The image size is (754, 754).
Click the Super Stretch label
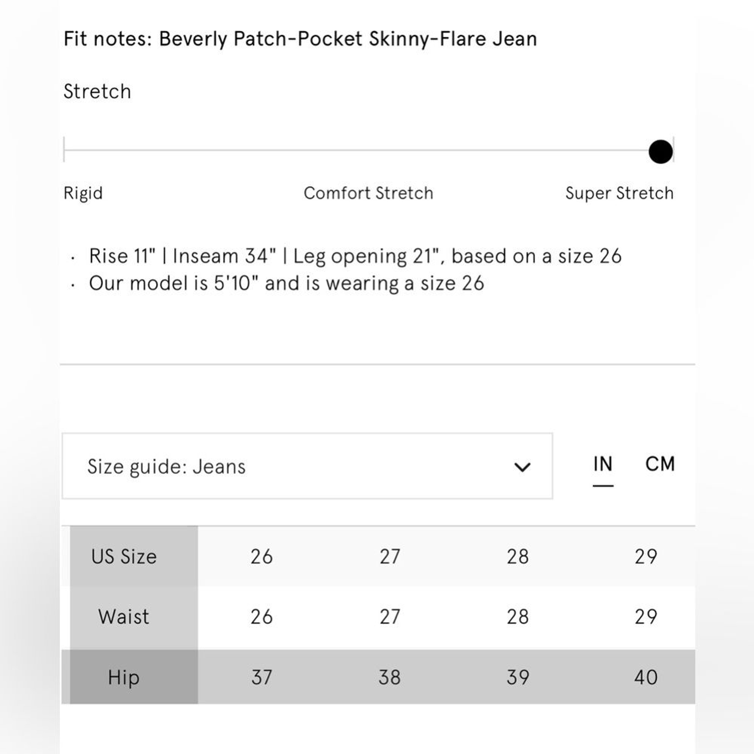pos(619,193)
